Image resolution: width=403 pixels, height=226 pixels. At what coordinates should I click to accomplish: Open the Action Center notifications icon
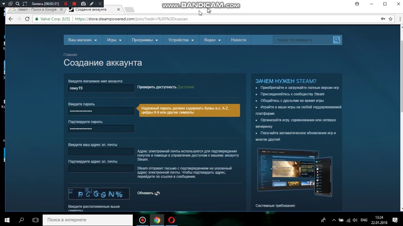[x=395, y=220]
